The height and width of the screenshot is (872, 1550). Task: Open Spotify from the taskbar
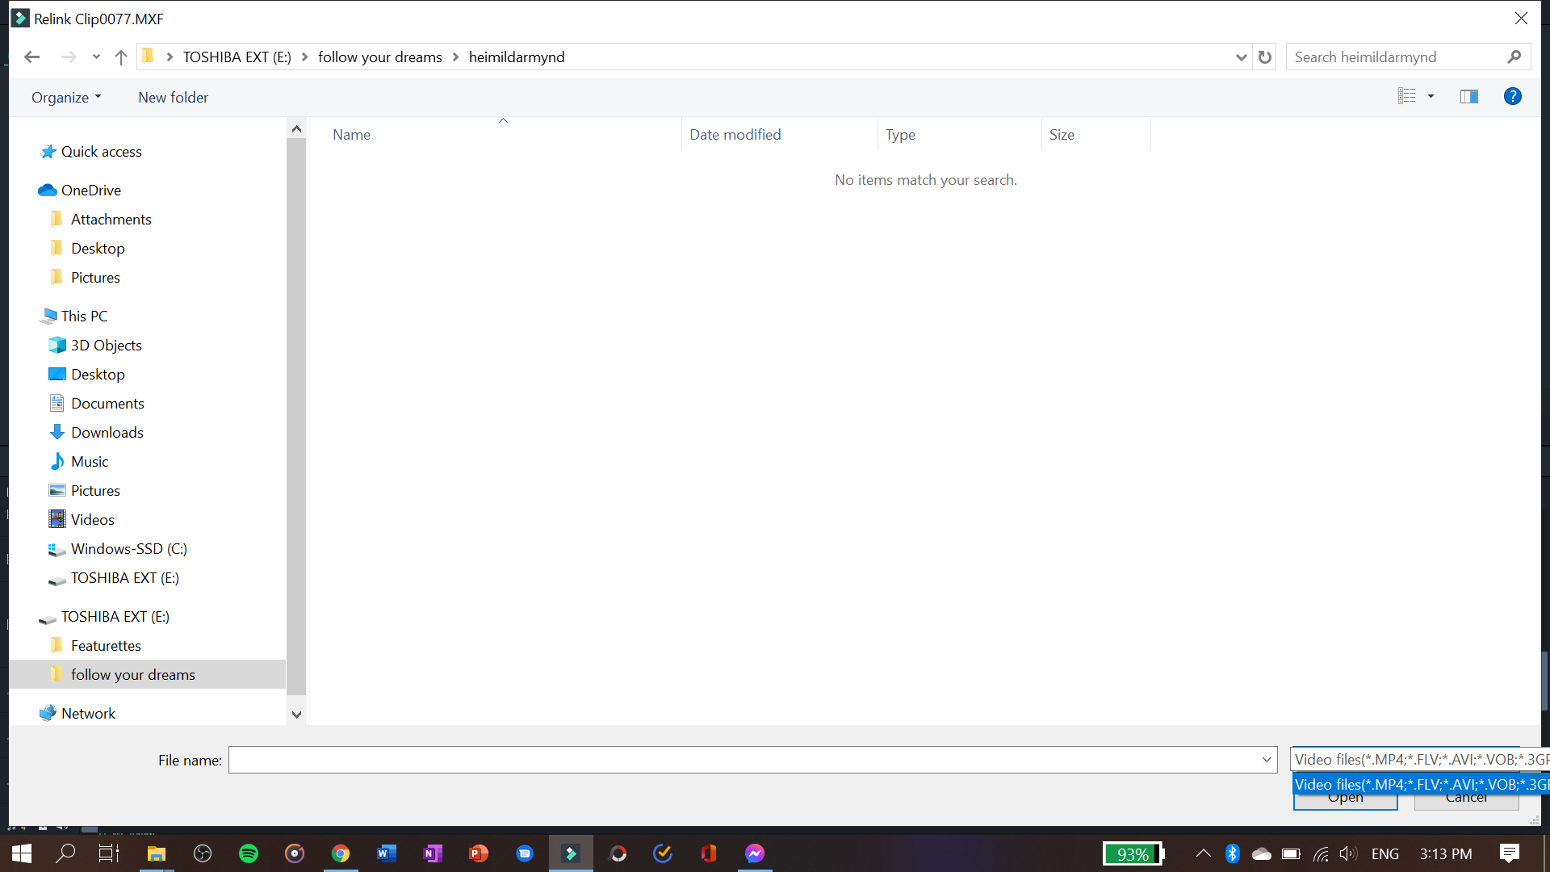click(x=248, y=853)
